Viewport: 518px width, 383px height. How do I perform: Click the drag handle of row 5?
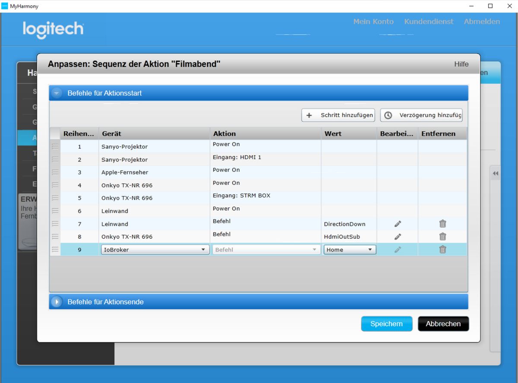click(x=55, y=198)
